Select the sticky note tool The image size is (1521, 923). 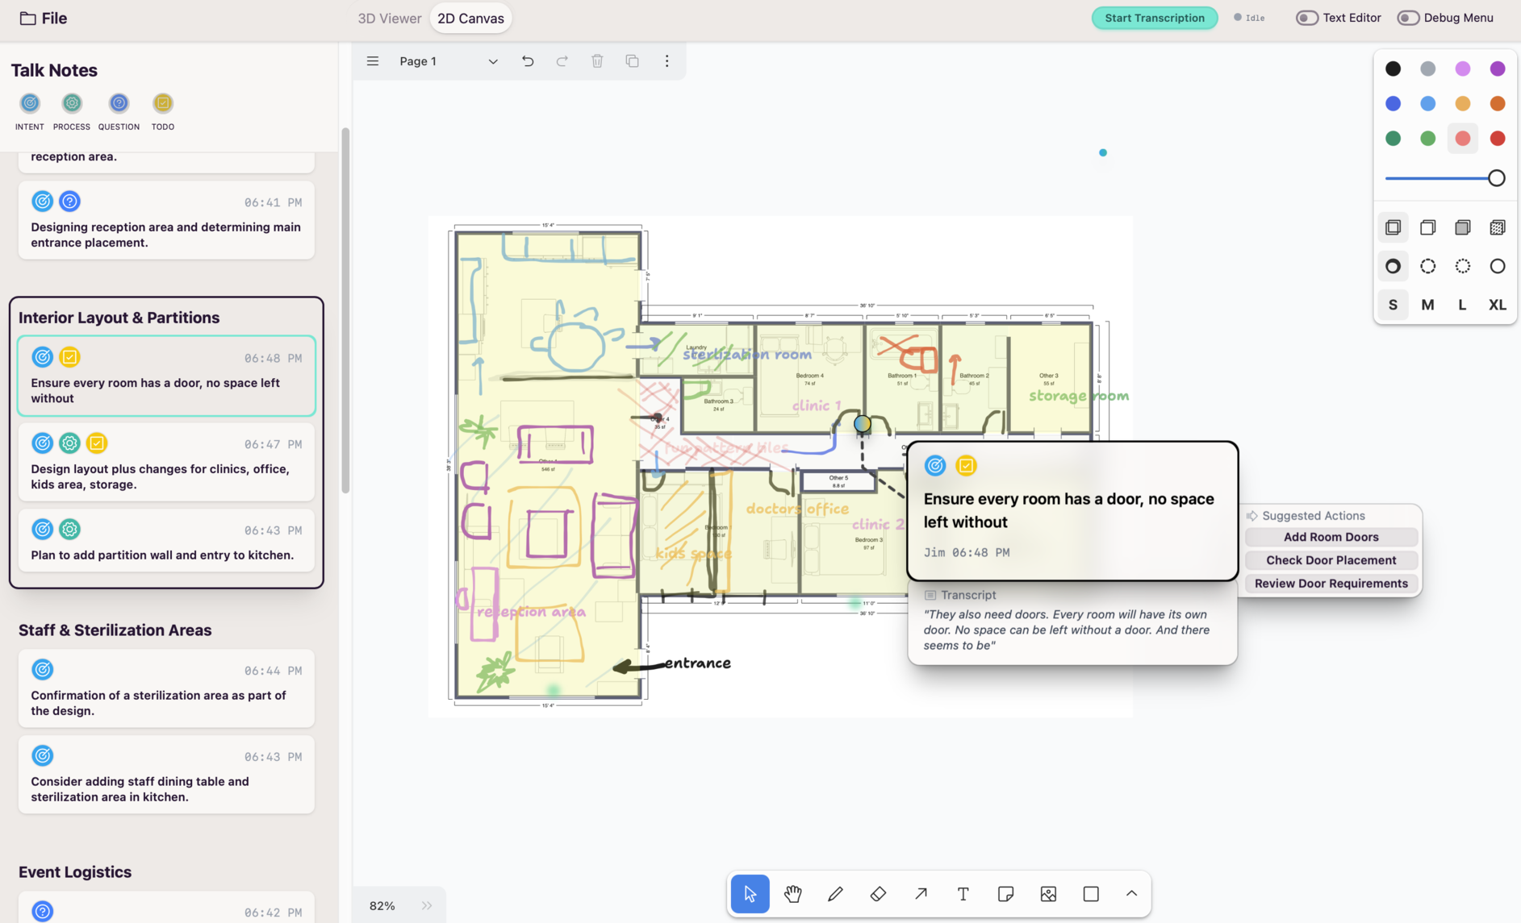(1005, 894)
